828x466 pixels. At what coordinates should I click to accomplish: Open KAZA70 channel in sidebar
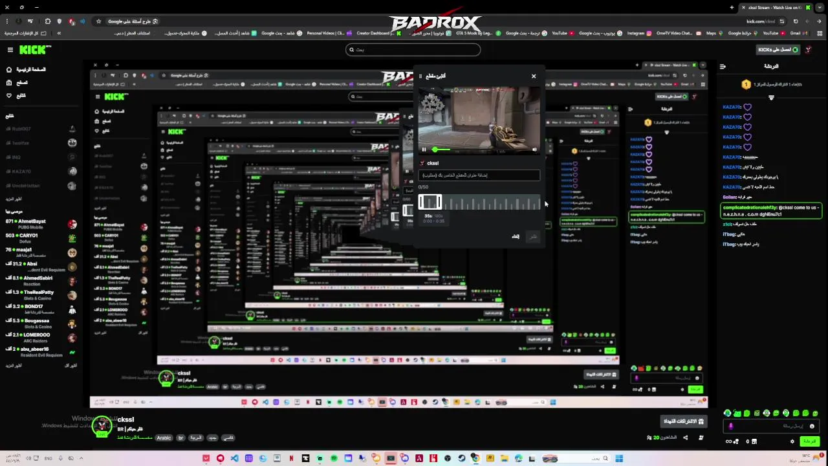41,172
